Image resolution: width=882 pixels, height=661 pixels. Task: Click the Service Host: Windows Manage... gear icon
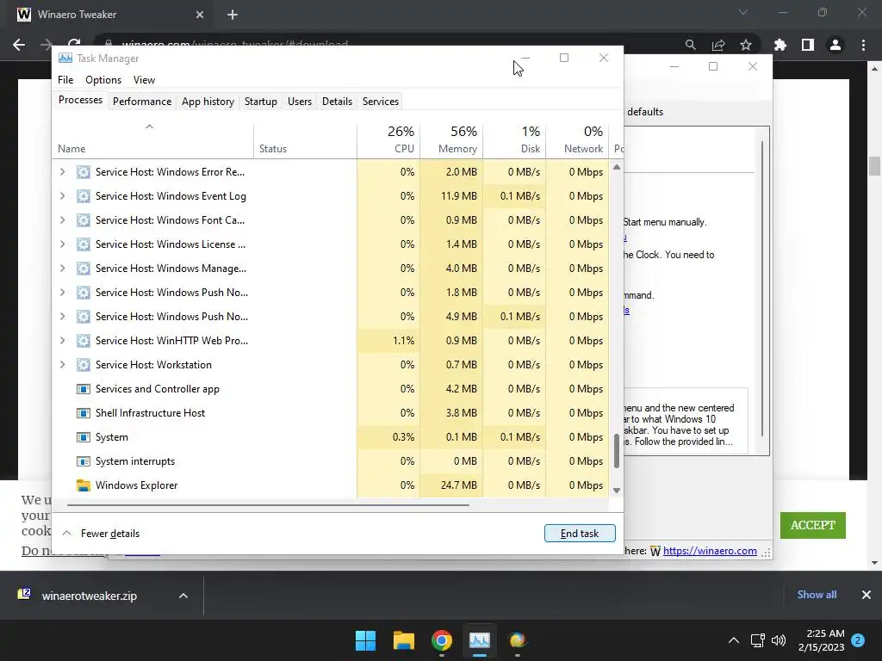(84, 269)
